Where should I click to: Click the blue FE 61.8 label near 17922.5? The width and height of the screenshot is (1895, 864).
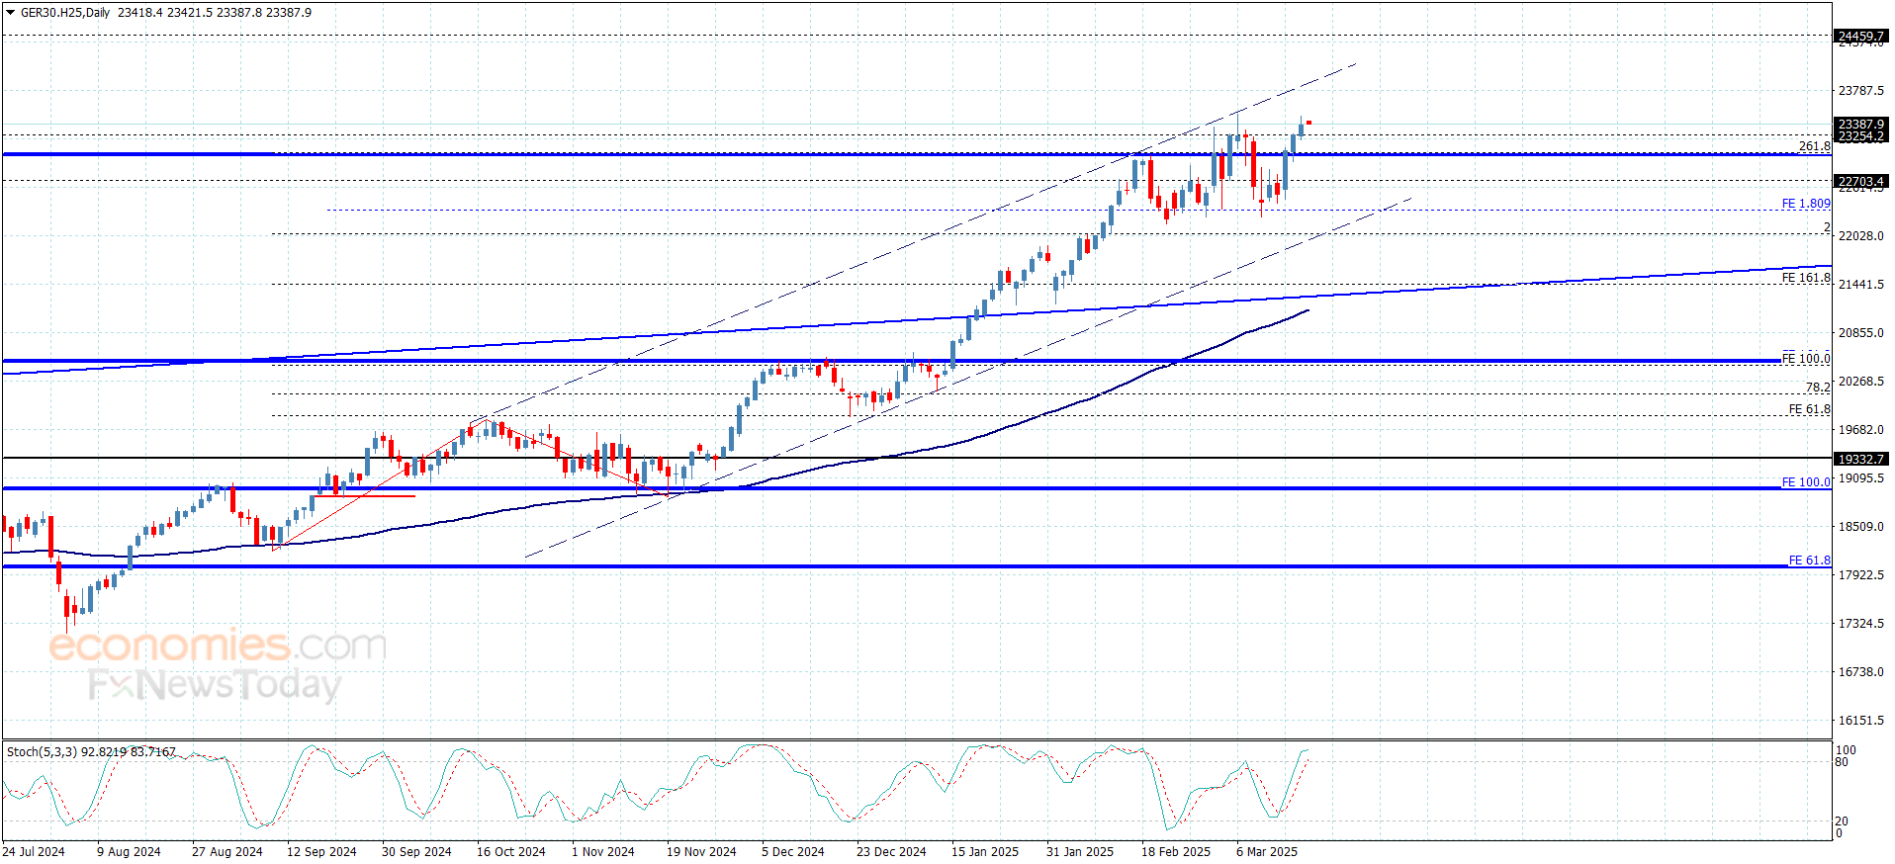[x=1809, y=561]
